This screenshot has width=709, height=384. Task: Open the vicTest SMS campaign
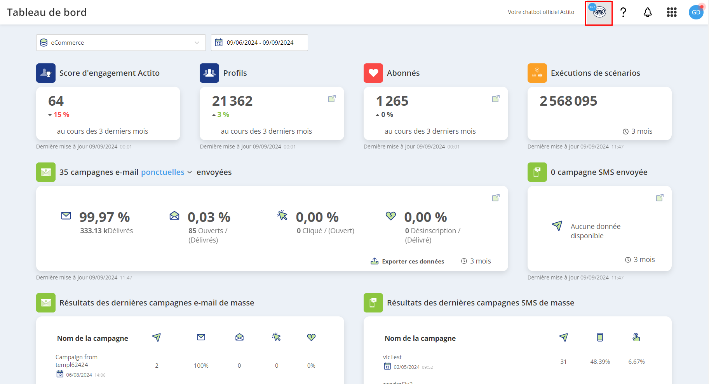coord(392,357)
